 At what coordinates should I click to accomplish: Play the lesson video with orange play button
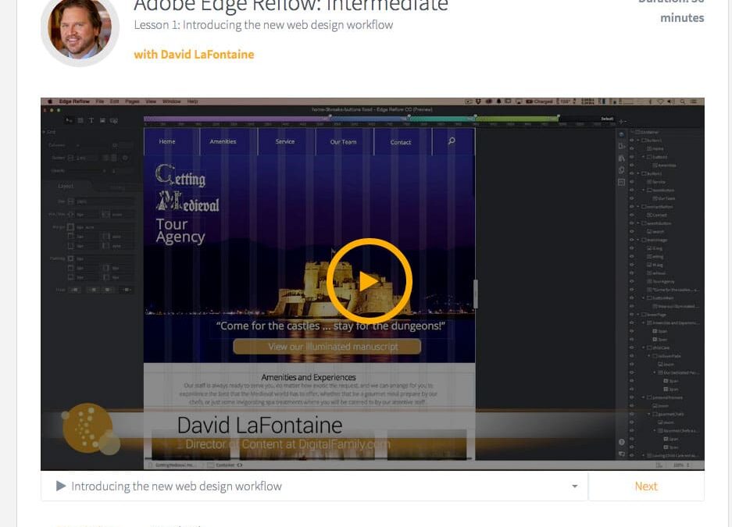click(369, 281)
